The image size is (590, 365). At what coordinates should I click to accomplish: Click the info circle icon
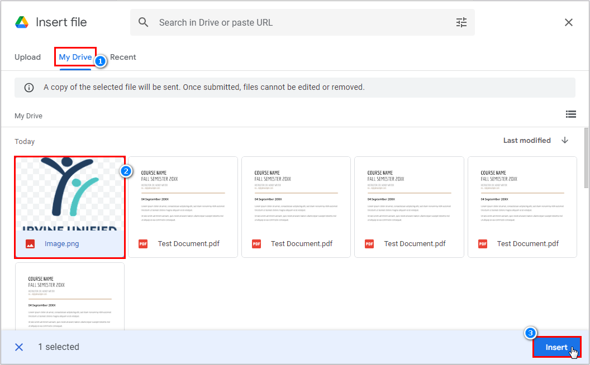tap(28, 87)
